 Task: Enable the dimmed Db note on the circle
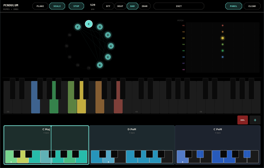pos(78,65)
